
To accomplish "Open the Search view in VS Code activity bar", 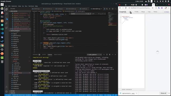I will pyautogui.click(x=6, y=14).
